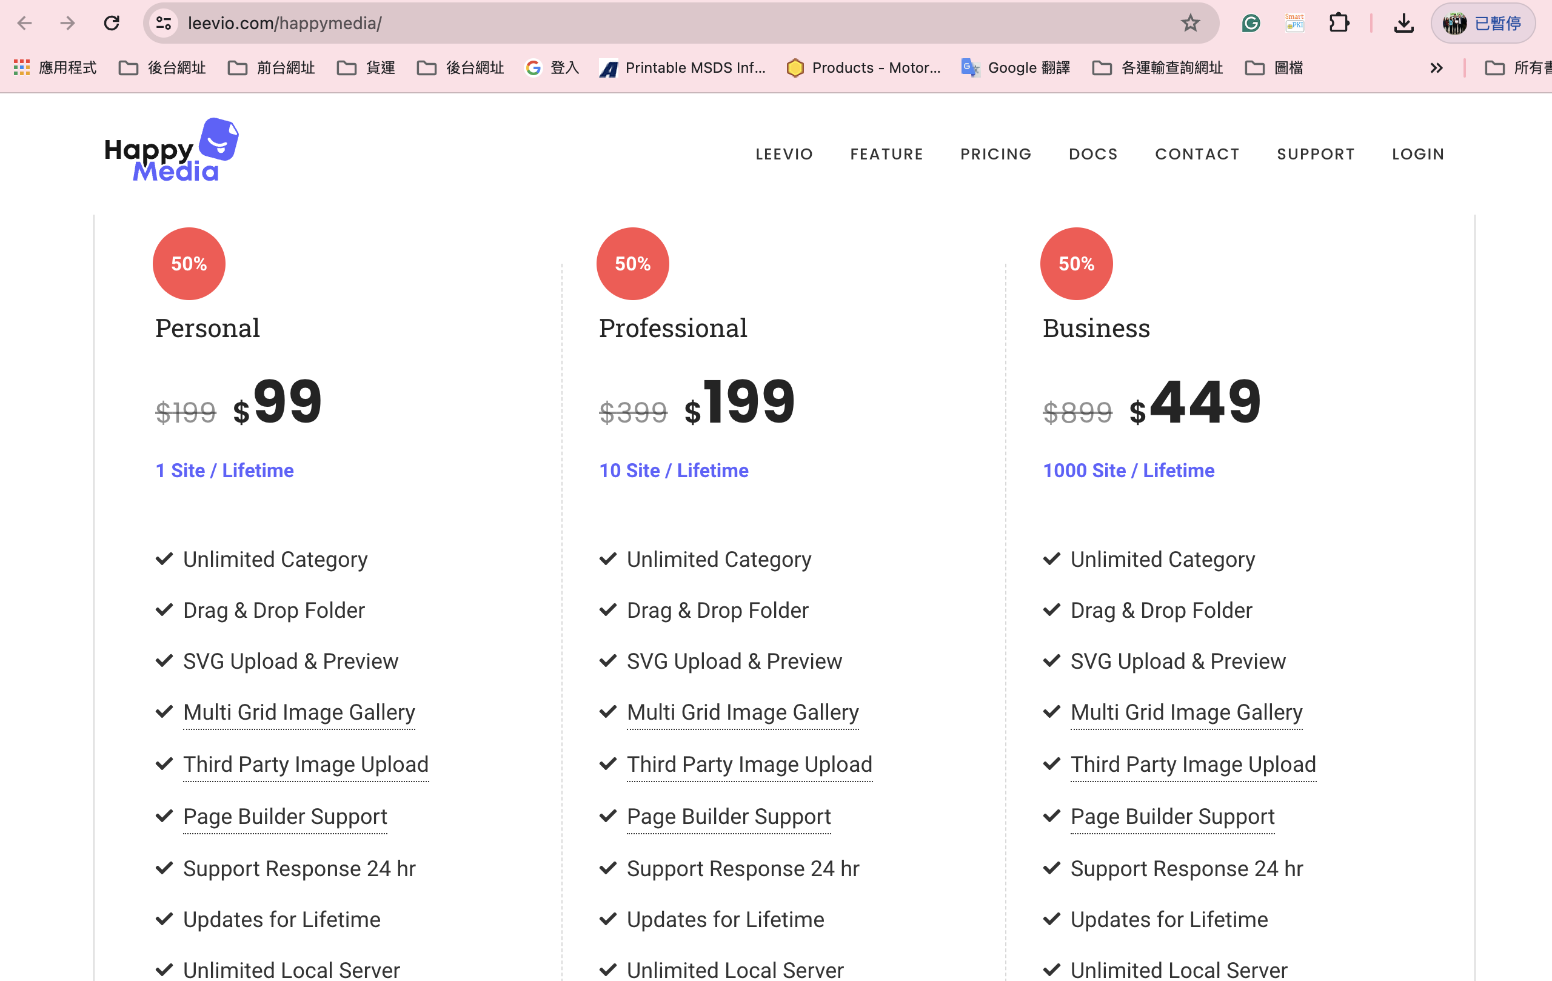Click the struck-through $899 price
The height and width of the screenshot is (981, 1552).
[1078, 412]
